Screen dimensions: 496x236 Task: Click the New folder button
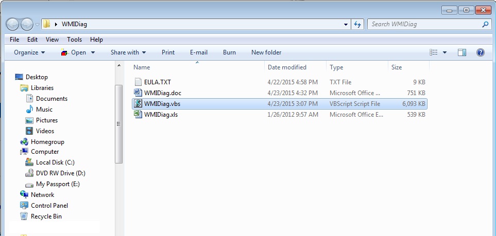click(266, 52)
